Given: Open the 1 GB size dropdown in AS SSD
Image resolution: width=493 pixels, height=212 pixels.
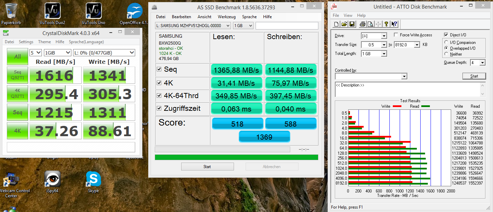Looking at the screenshot, I should pyautogui.click(x=243, y=26).
